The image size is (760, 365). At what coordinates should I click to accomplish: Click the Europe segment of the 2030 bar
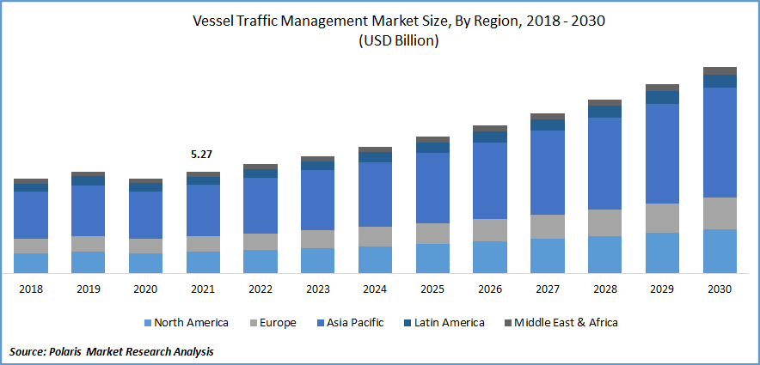coord(720,214)
